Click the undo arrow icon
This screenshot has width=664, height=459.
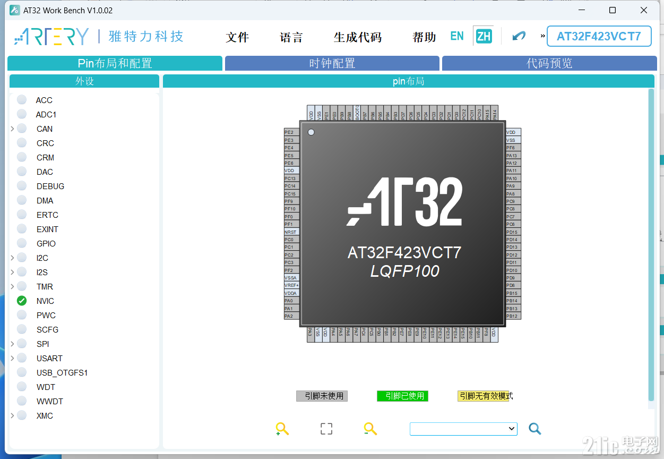(x=518, y=36)
